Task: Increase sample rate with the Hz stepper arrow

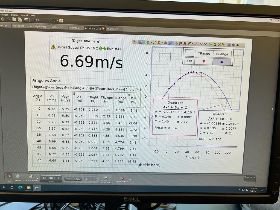Action: coord(96,178)
